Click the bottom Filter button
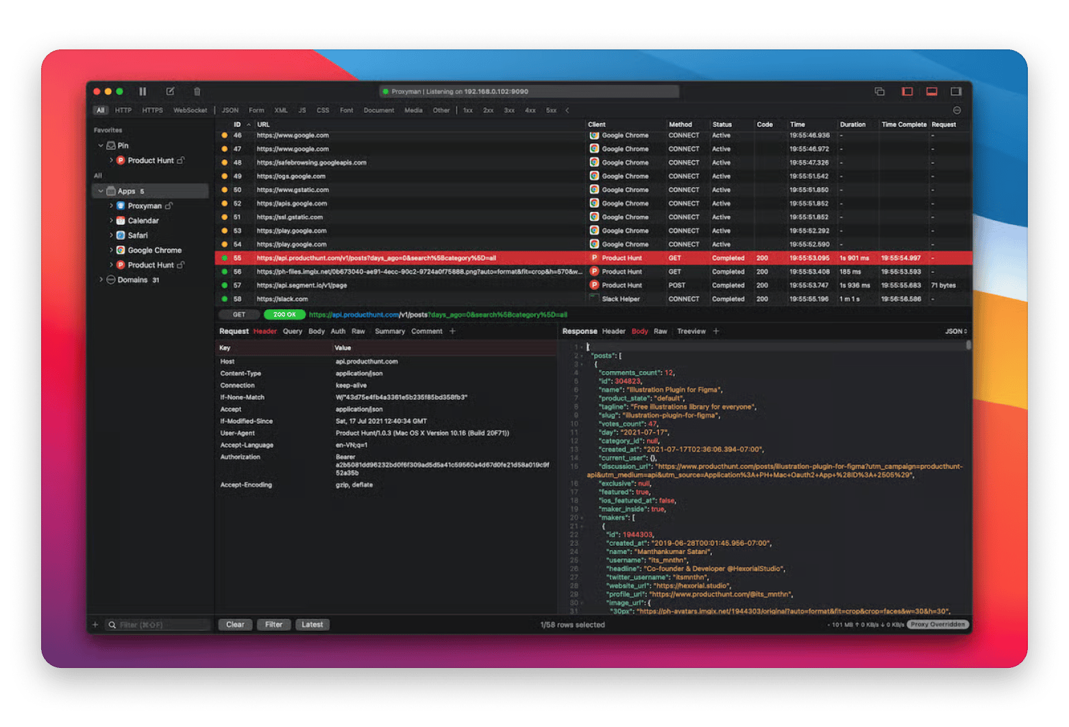The image size is (1069, 727). point(274,625)
